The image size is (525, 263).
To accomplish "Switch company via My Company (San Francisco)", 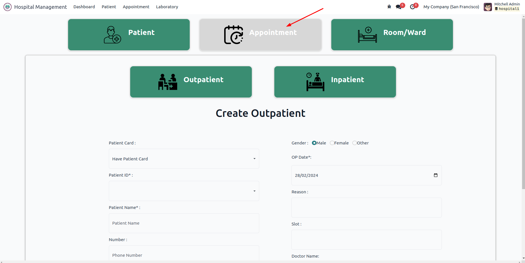I will [451, 7].
